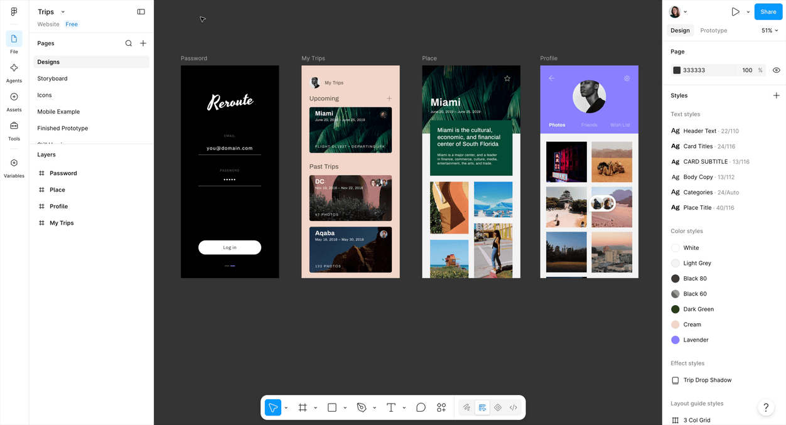
Task: Select the Rectangle shape tool
Action: click(332, 407)
